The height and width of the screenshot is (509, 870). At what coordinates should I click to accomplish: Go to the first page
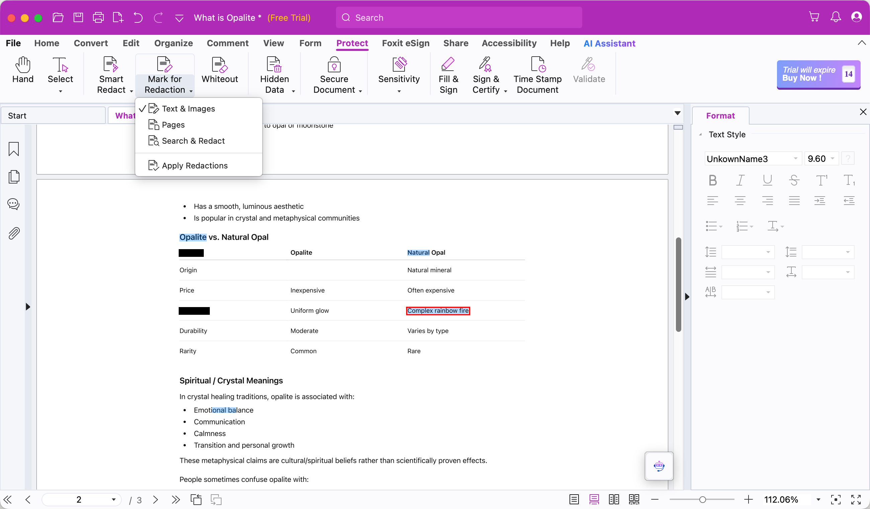point(8,499)
